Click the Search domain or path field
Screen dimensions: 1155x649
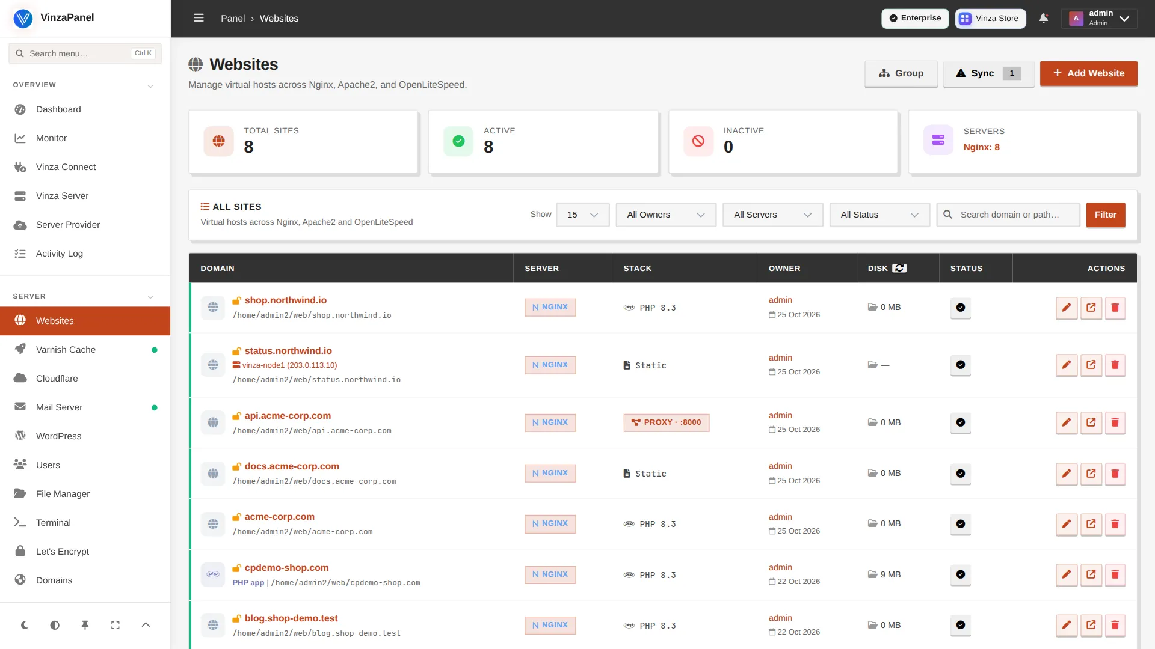tap(1008, 215)
